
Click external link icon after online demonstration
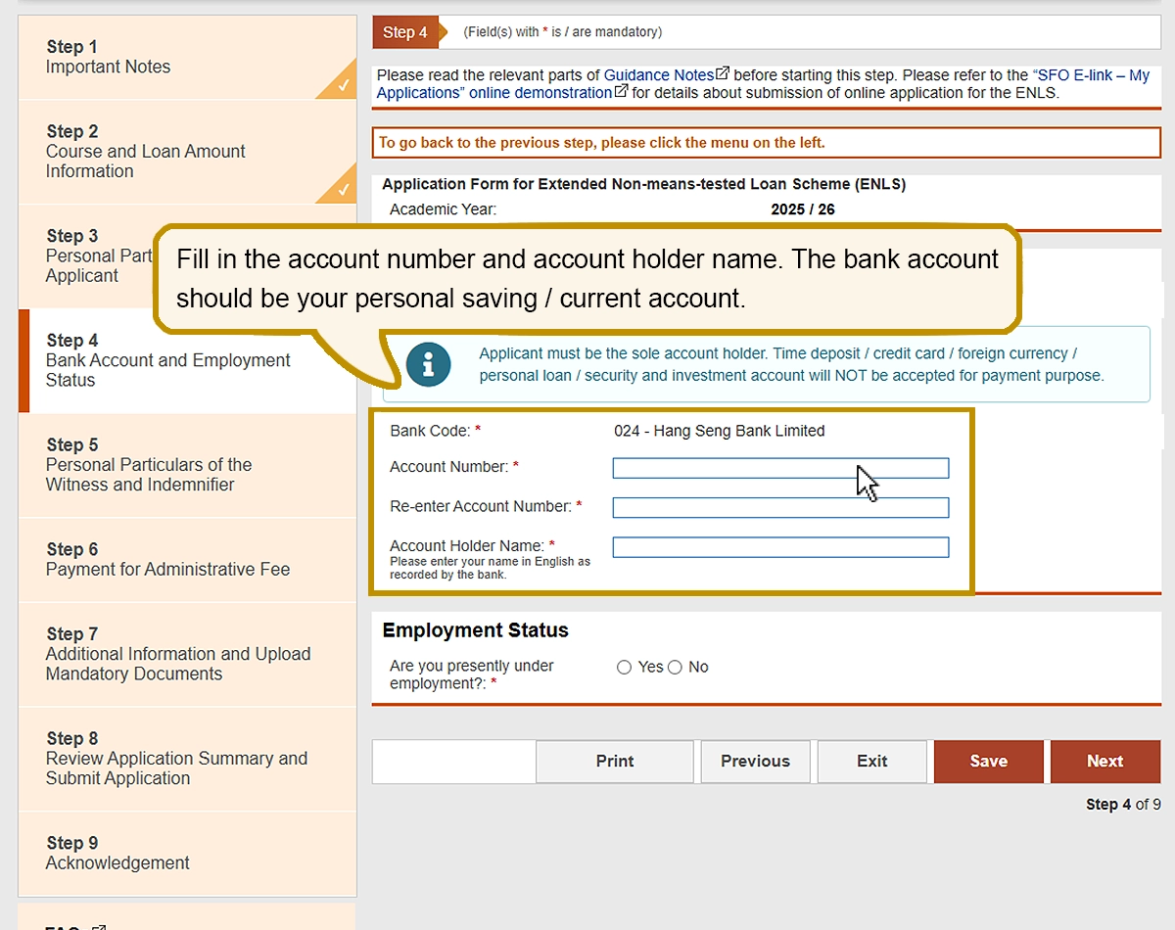621,93
